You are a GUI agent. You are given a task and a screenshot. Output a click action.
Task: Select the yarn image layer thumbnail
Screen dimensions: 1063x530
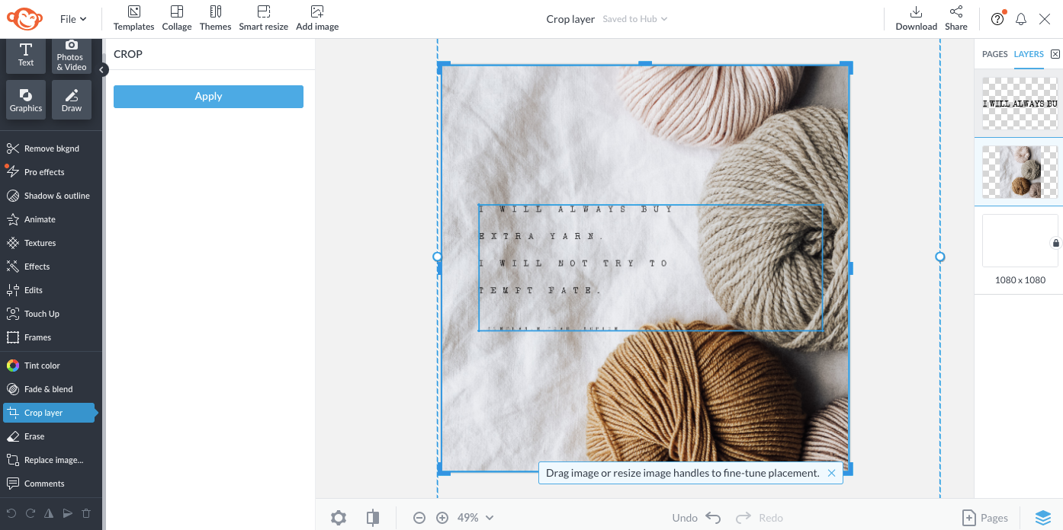point(1020,172)
